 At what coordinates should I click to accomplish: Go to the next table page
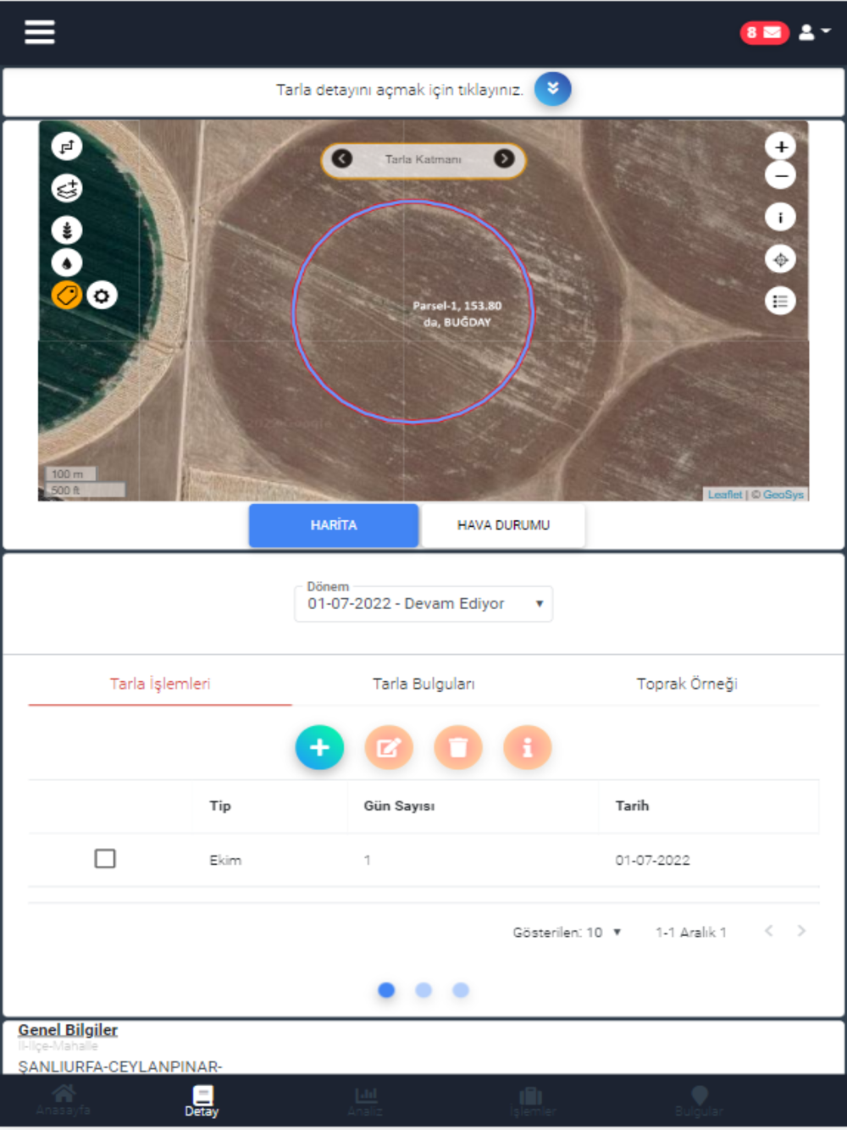[801, 931]
